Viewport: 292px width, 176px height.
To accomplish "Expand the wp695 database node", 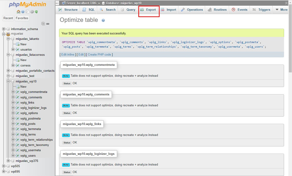I will [4, 172].
